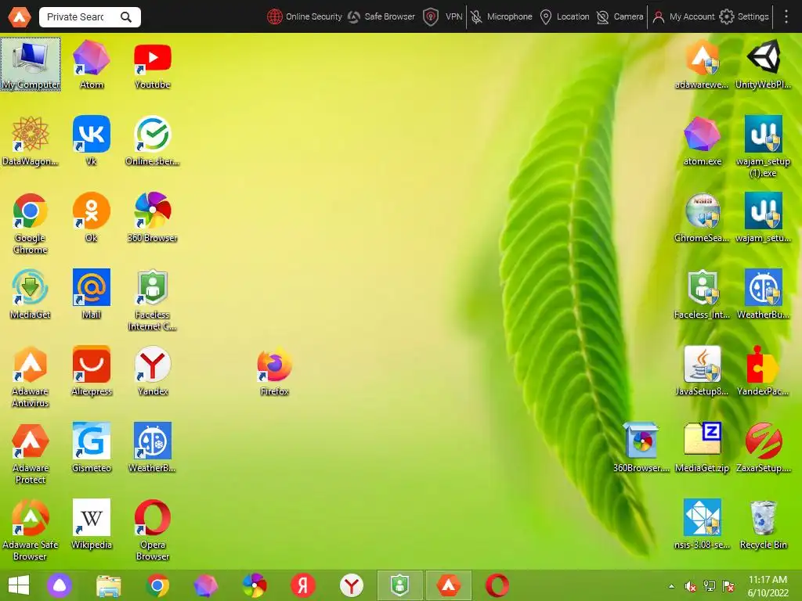Toggle Microphone access in top bar
The width and height of the screenshot is (802, 601).
coord(501,17)
